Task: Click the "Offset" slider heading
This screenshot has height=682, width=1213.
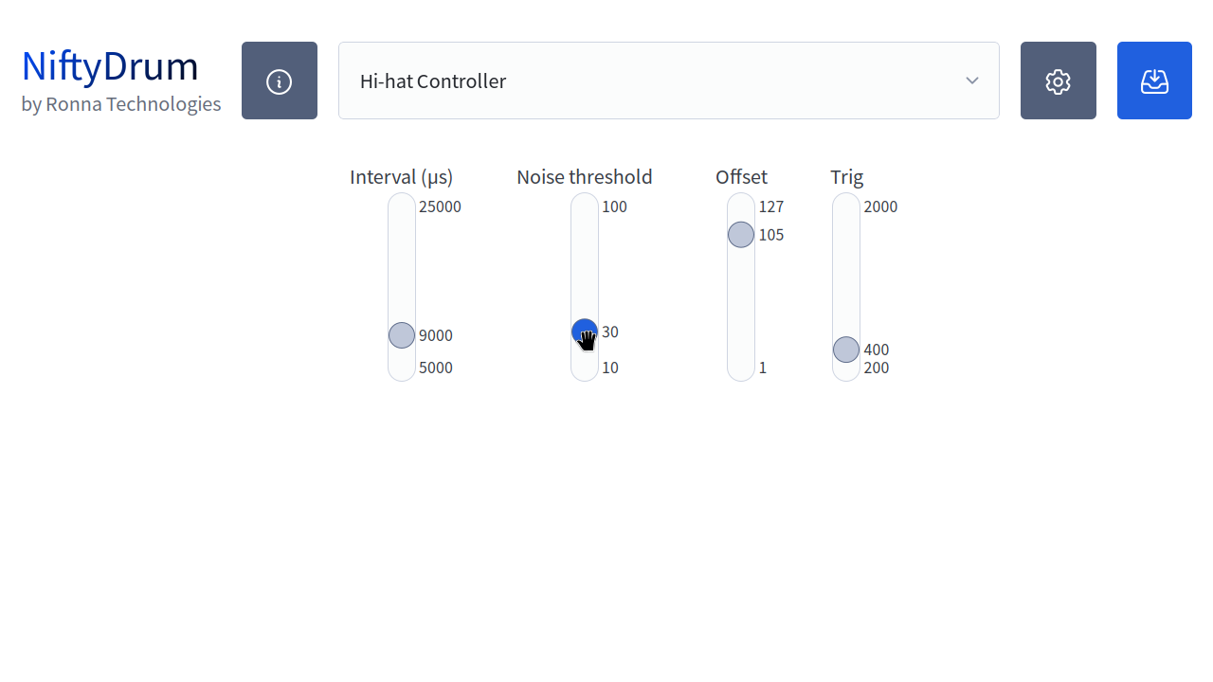Action: (741, 177)
